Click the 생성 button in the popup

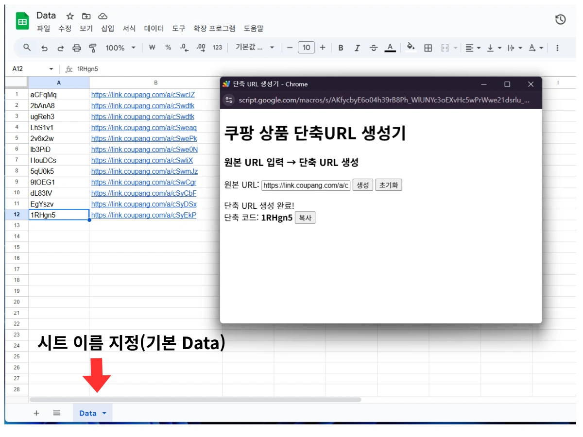[x=362, y=185]
